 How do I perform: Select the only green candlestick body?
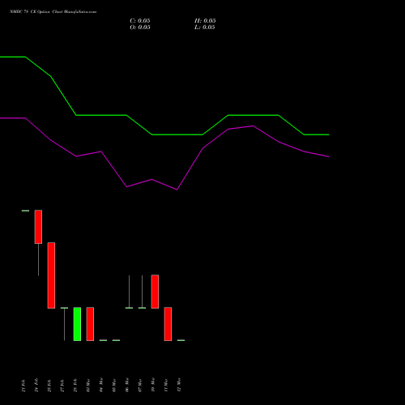tap(77, 324)
